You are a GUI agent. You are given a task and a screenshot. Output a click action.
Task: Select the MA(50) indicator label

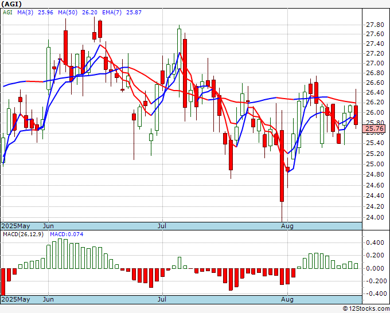coord(68,13)
